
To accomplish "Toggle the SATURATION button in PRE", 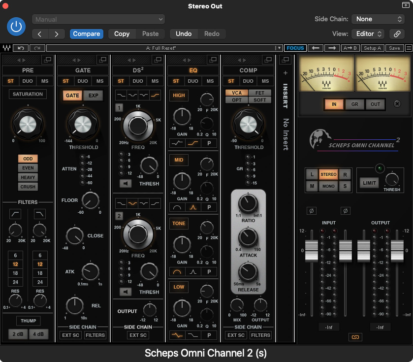I will [28, 94].
